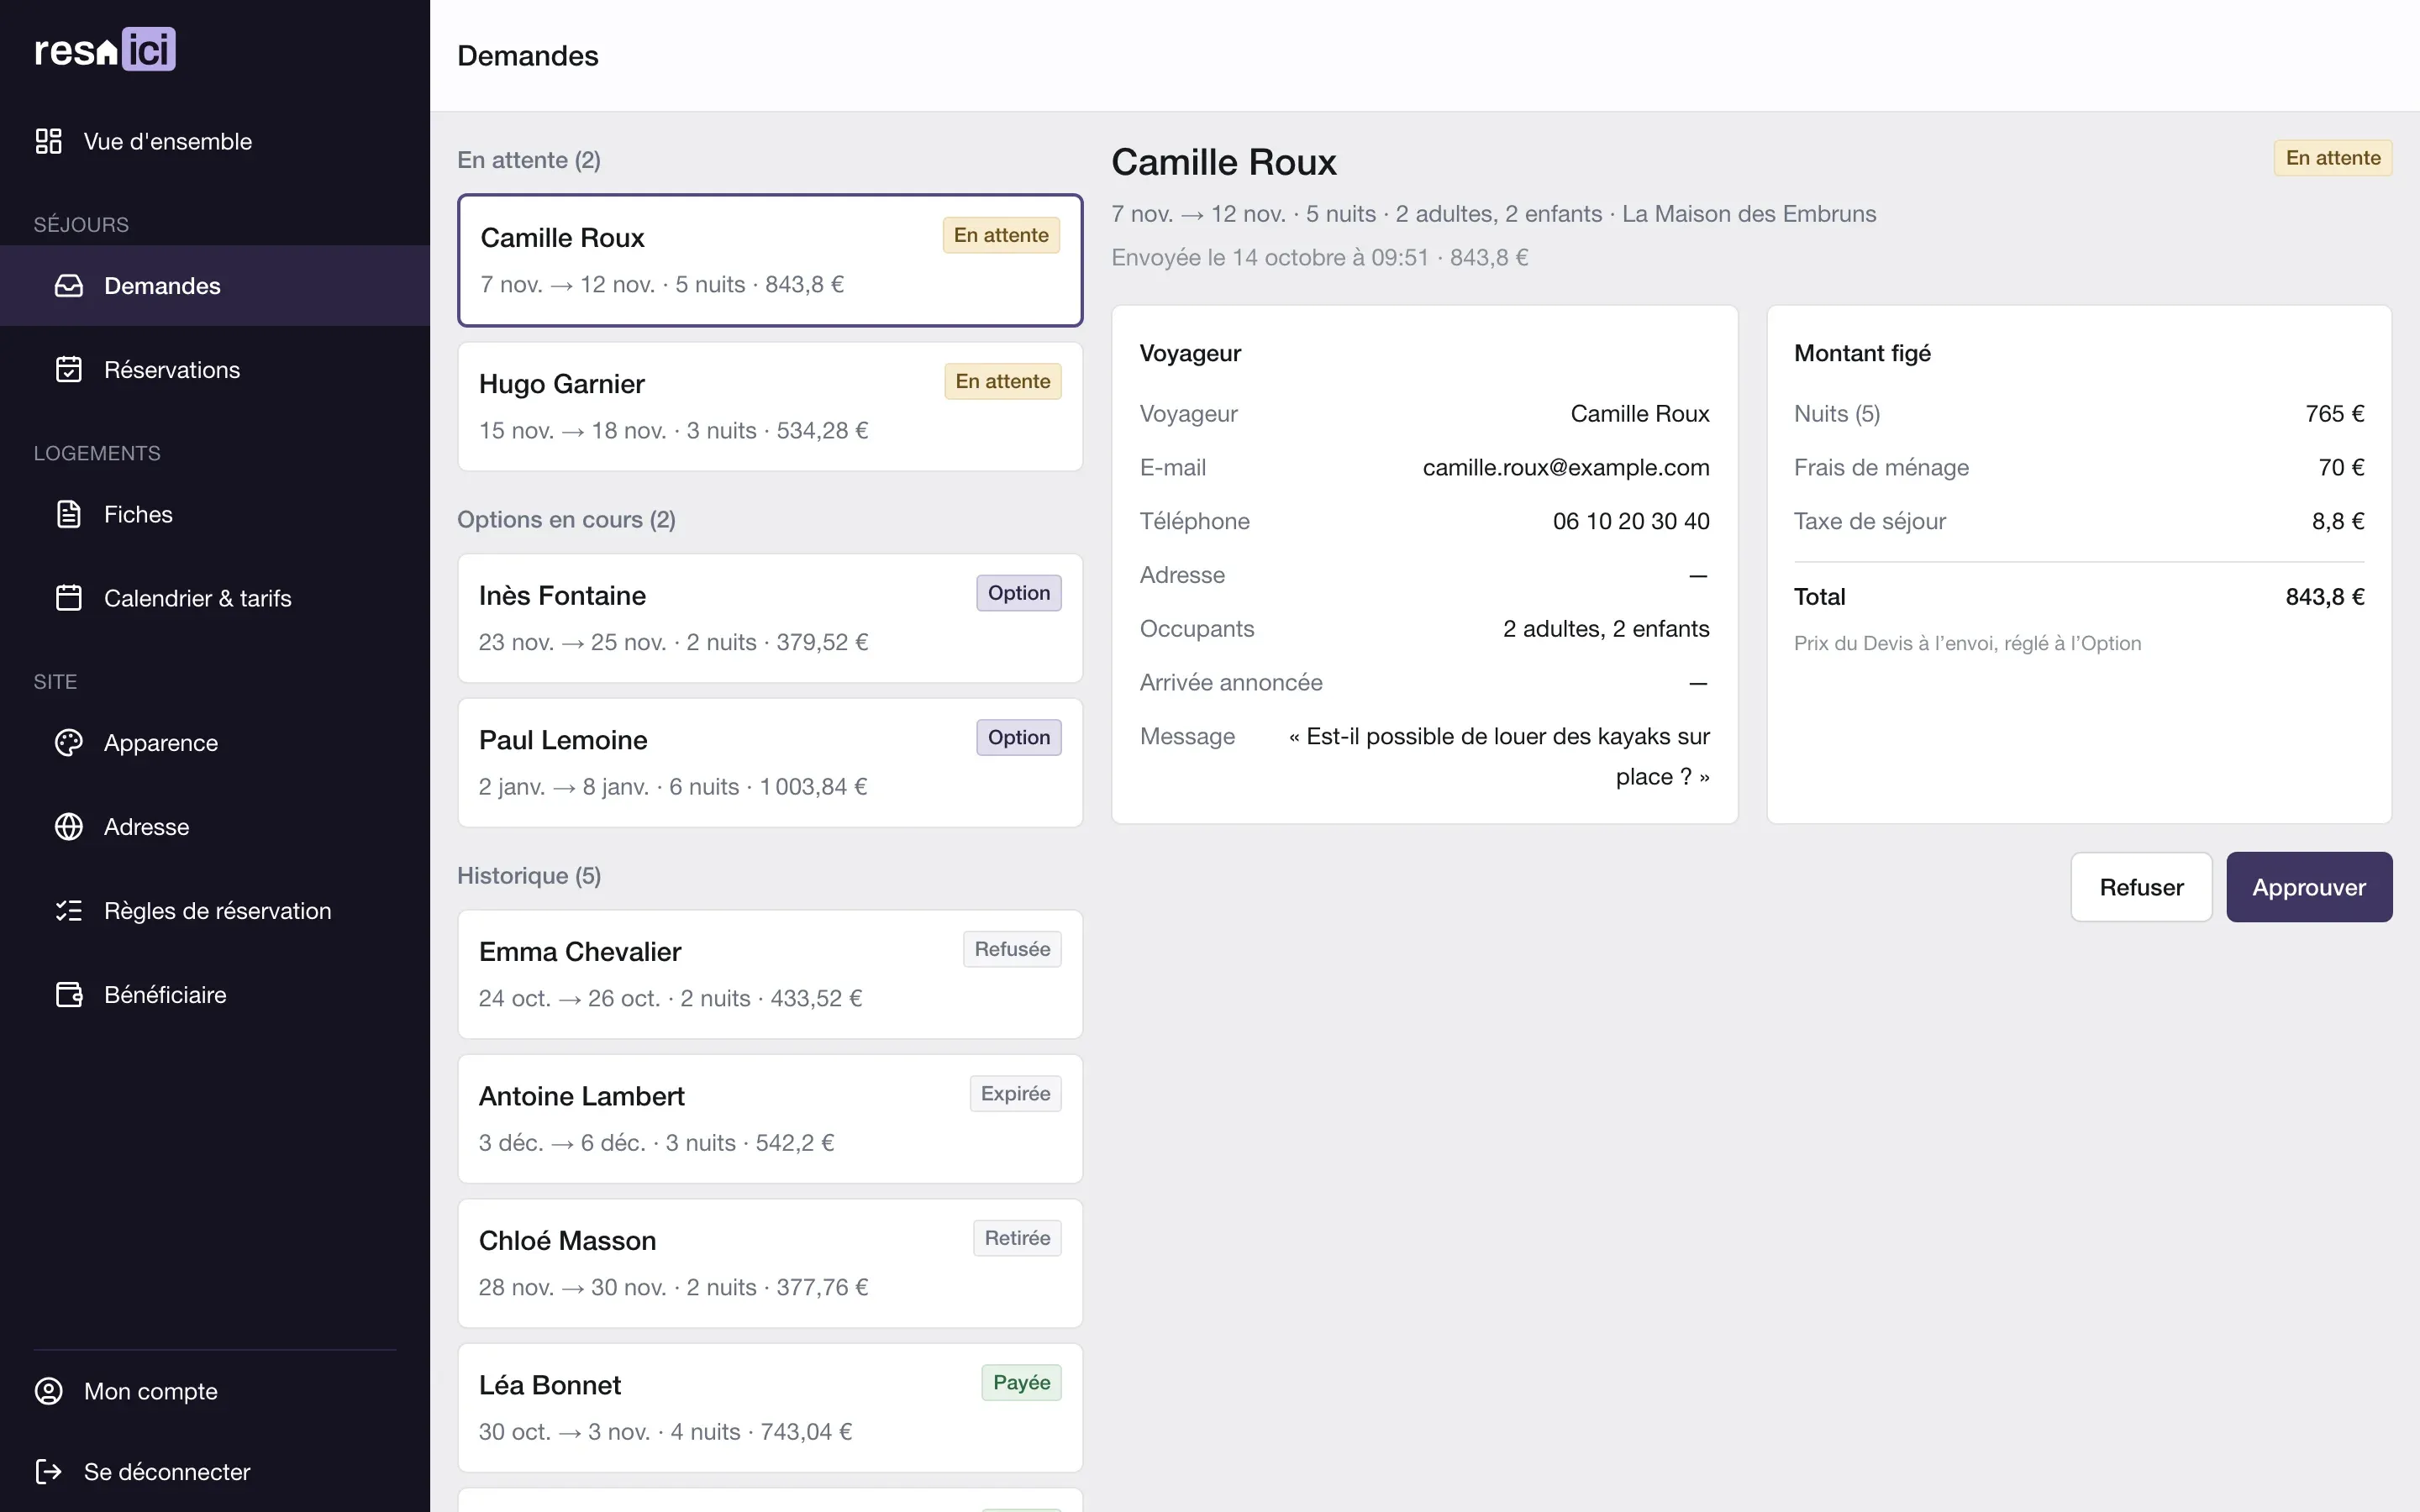This screenshot has height=1512, width=2420.
Task: Click the Règles de réservation checklist icon
Action: [x=69, y=911]
